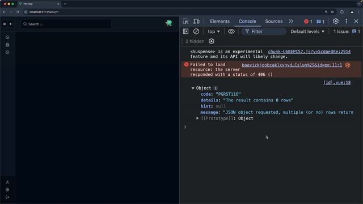This screenshot has width=363, height=204.
Task: Open the 1 Issue indicator in console toolbar
Action: click(347, 32)
